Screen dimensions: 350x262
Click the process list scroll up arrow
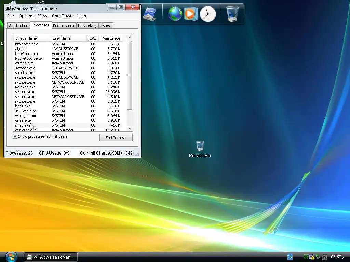(129, 38)
